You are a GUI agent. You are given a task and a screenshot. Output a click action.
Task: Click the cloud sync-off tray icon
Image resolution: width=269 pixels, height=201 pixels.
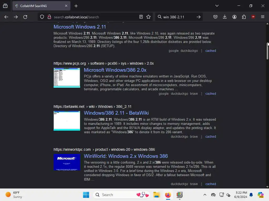point(213,195)
